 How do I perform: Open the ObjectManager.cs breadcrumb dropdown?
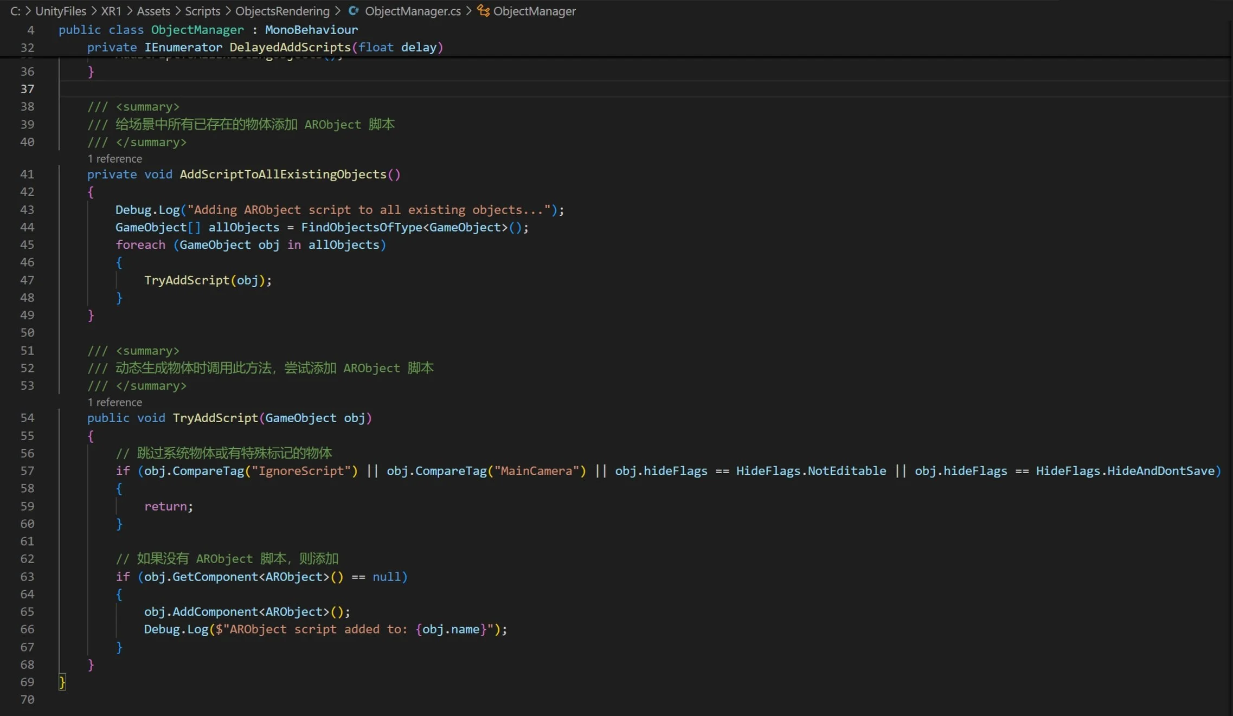[x=412, y=11]
